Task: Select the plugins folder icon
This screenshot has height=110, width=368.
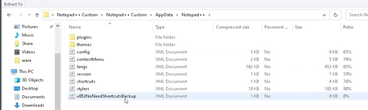Action: pyautogui.click(x=72, y=37)
